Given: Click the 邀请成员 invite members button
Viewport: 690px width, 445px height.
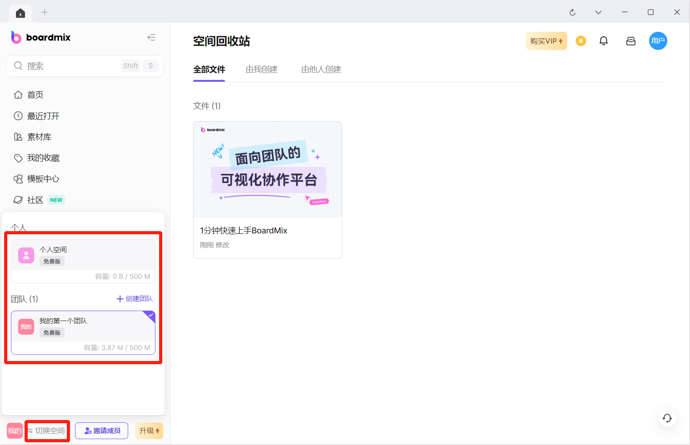Looking at the screenshot, I should click(x=102, y=431).
